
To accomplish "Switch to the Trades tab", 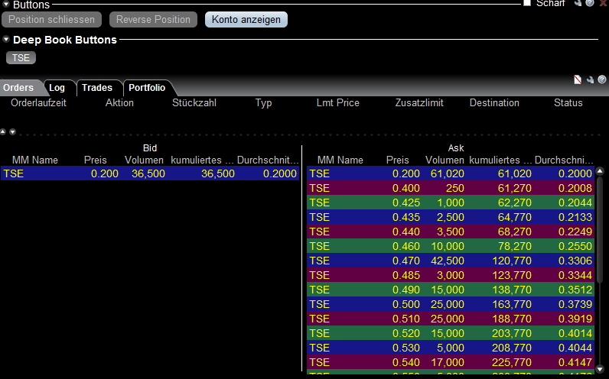I will [97, 88].
